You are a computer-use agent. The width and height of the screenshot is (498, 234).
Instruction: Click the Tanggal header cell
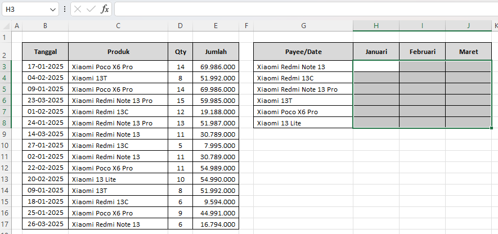[46, 51]
